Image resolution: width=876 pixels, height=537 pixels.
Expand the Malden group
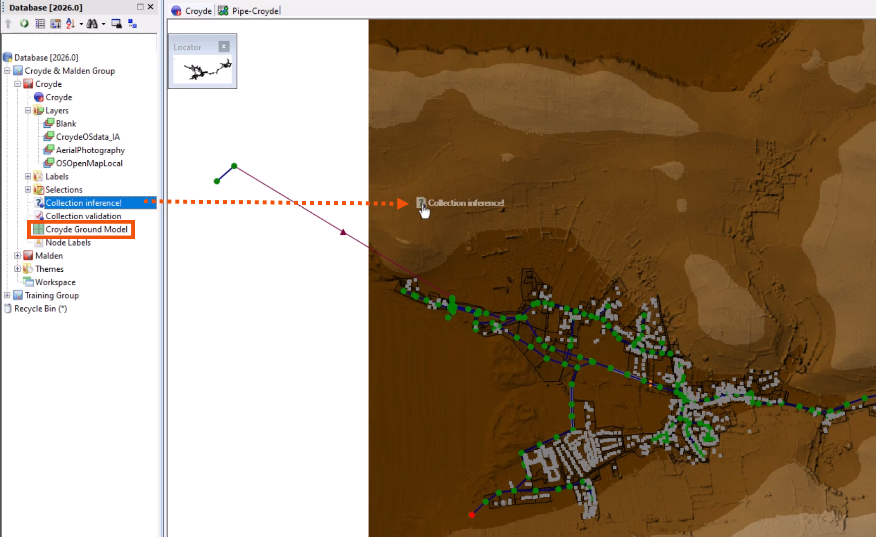point(18,255)
